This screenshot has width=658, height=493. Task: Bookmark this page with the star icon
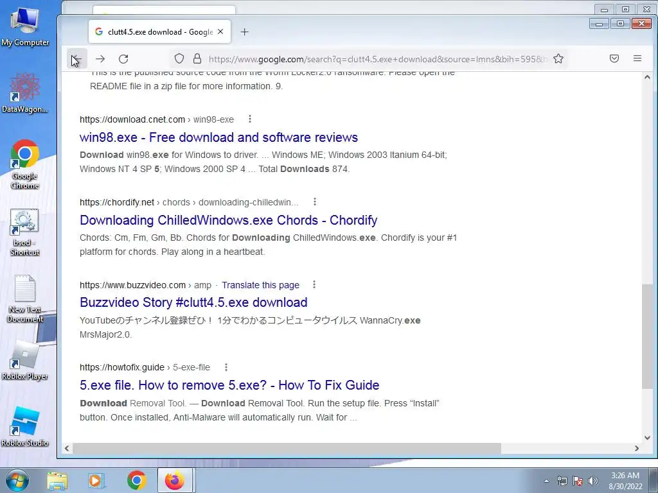coord(558,58)
